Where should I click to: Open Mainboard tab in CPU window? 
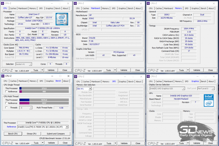pyautogui.click(x=23, y=8)
